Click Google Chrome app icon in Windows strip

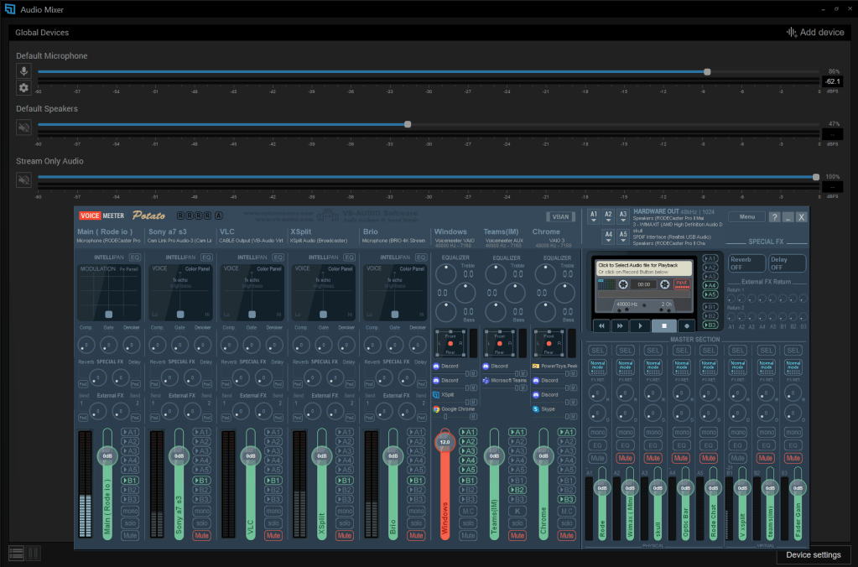pyautogui.click(x=436, y=408)
